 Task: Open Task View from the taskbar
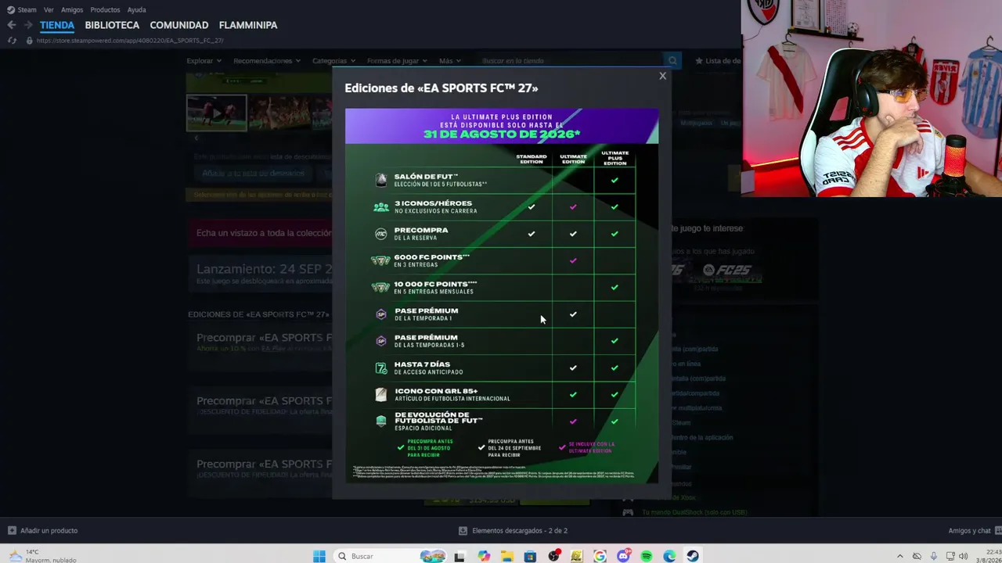point(460,556)
